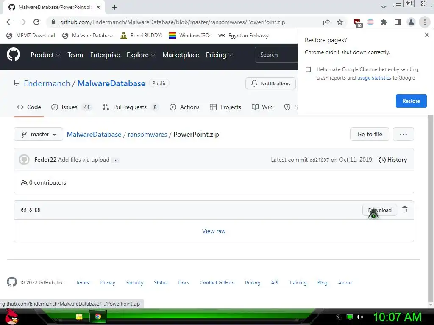Click the browser forward arrow
The height and width of the screenshot is (325, 434).
point(23,22)
